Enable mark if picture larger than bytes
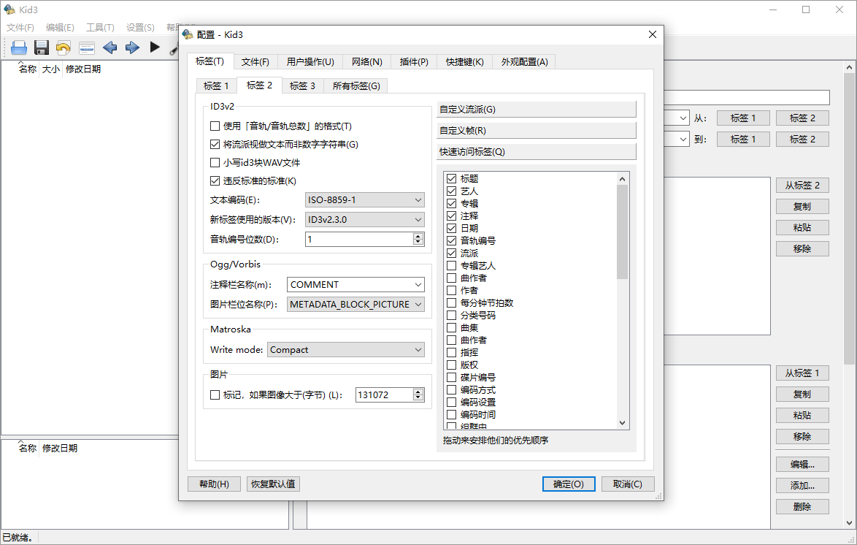This screenshot has width=857, height=545. pos(215,395)
